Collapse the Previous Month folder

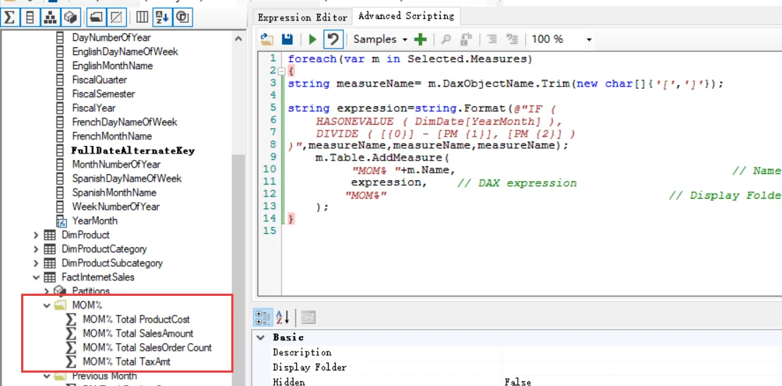(47, 375)
